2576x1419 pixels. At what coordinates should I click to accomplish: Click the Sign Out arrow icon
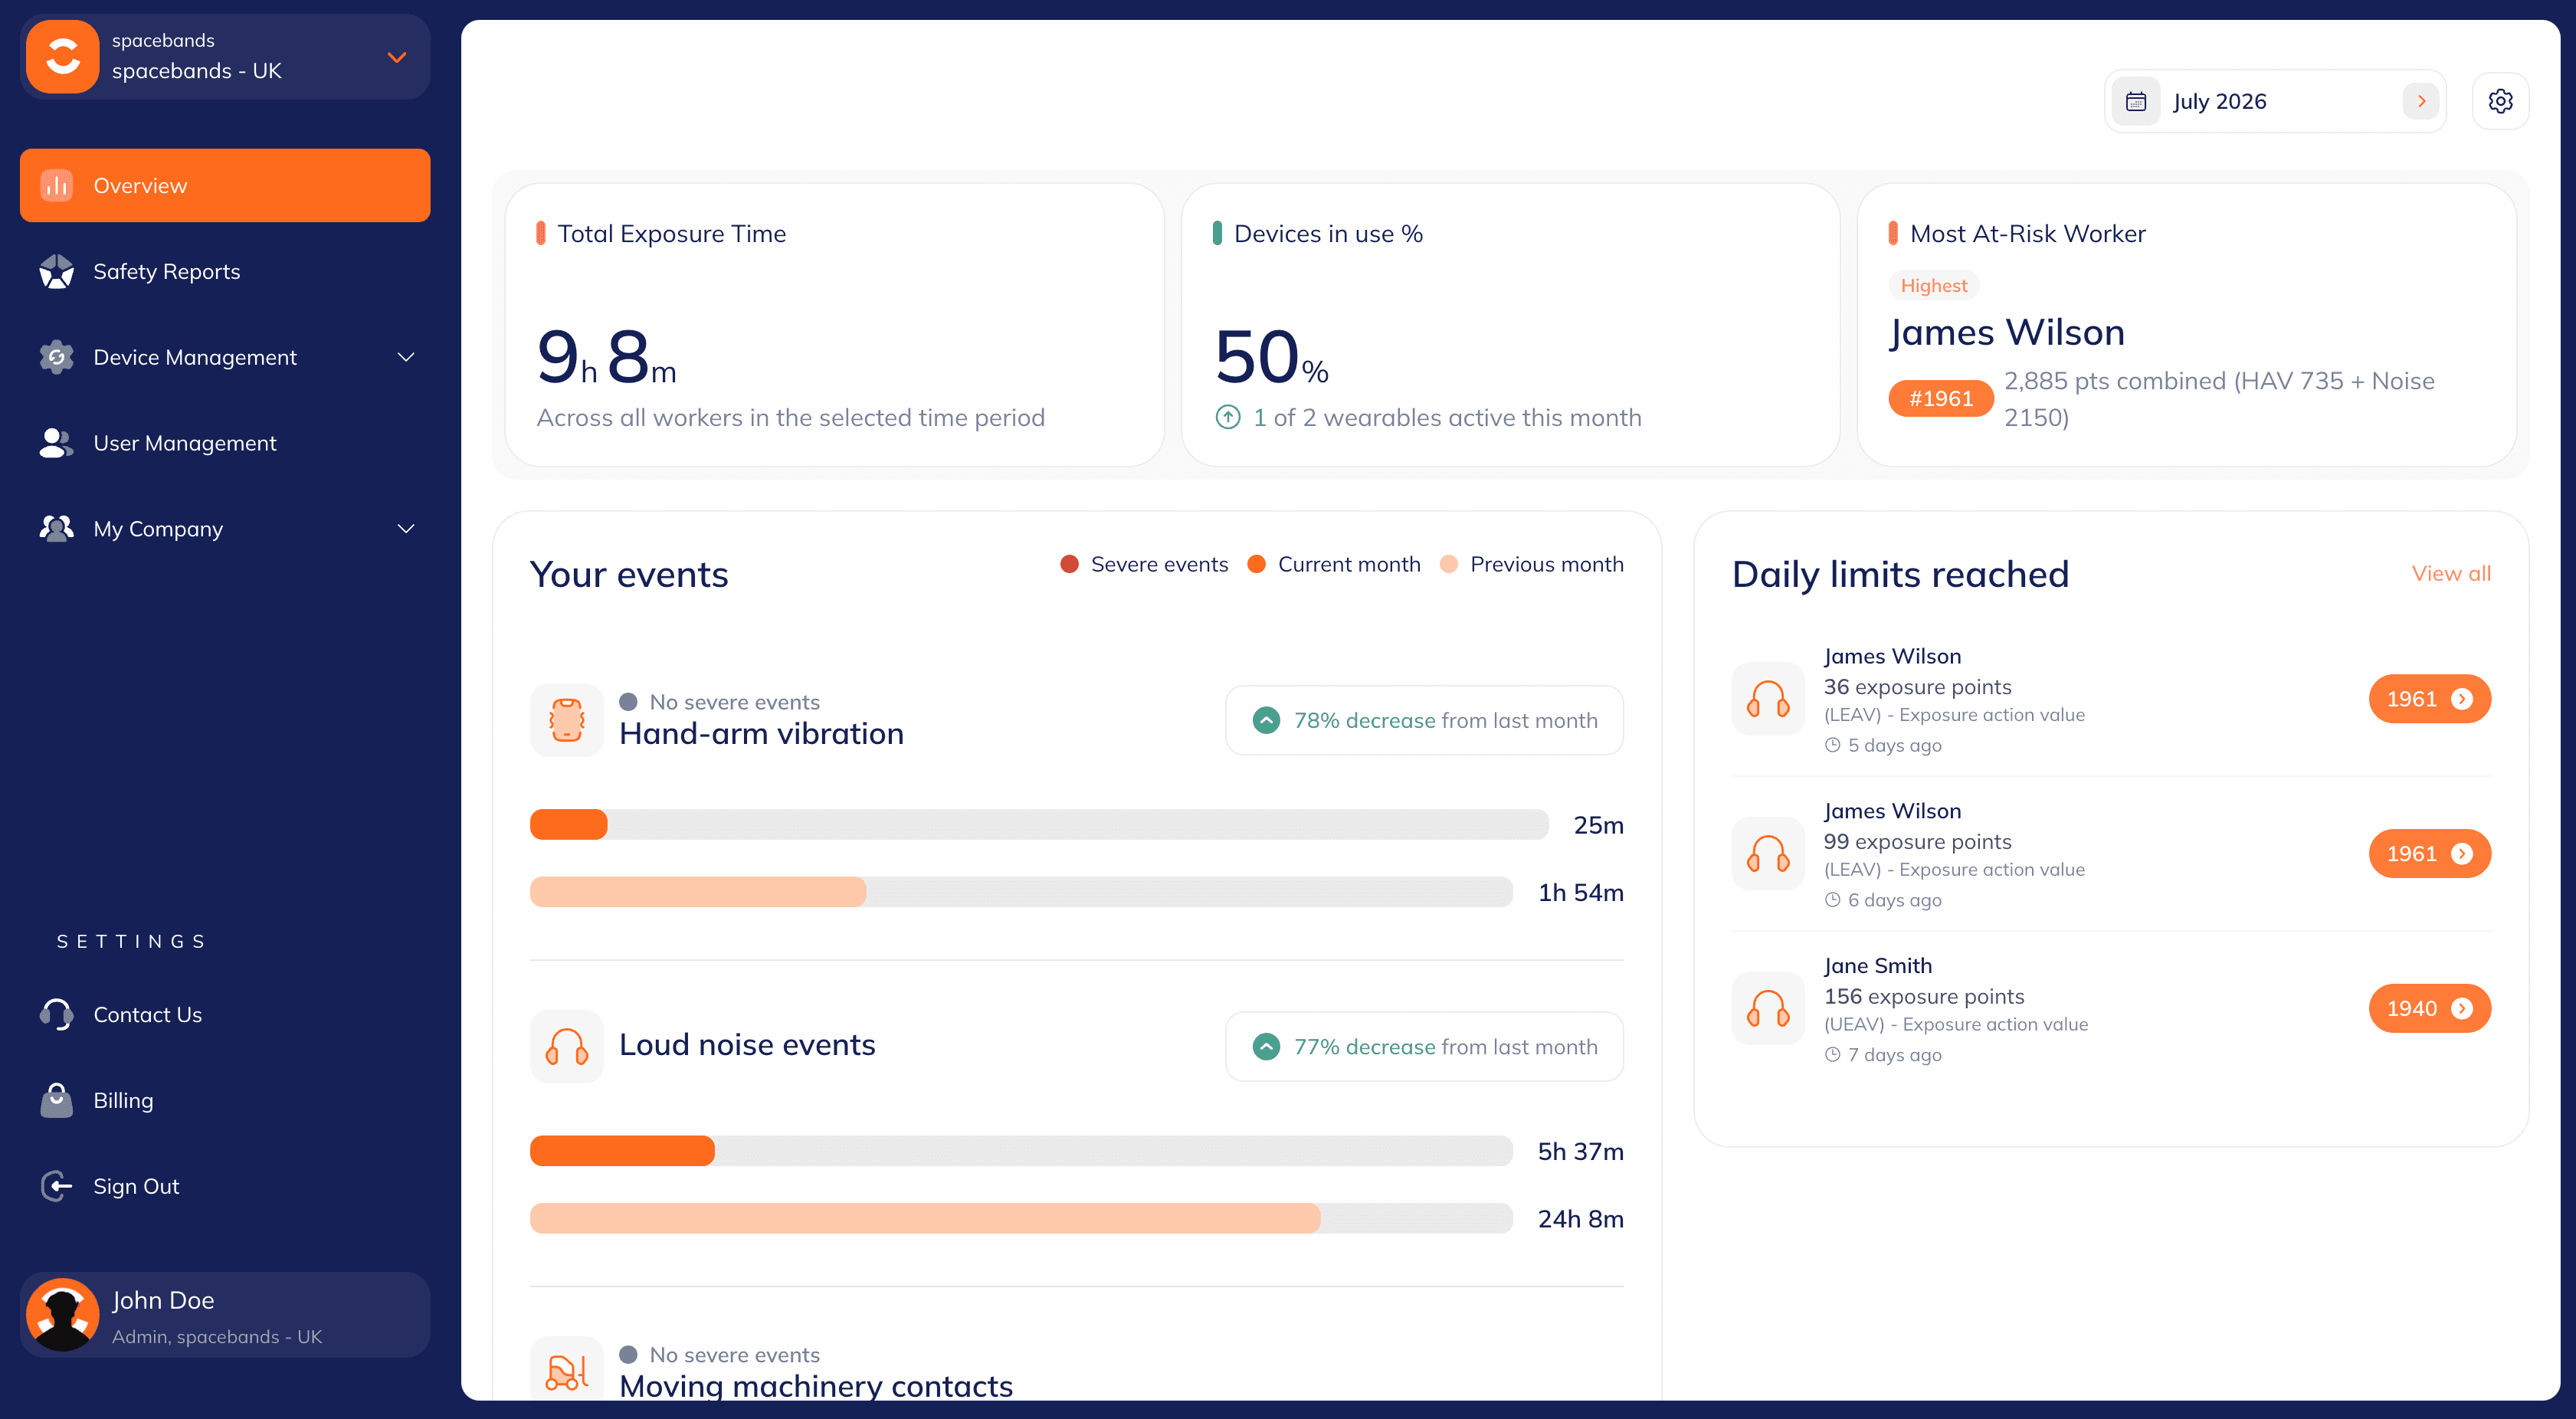(57, 1186)
